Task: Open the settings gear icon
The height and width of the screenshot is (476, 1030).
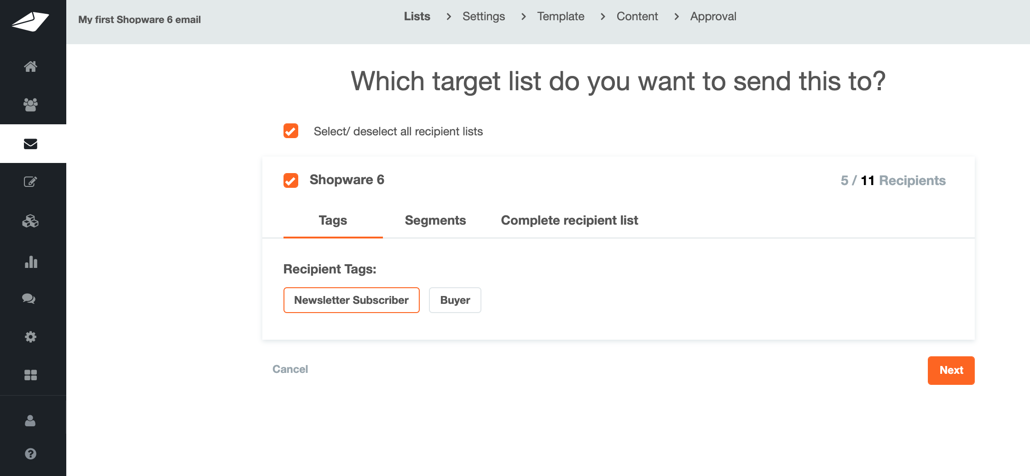Action: point(30,337)
